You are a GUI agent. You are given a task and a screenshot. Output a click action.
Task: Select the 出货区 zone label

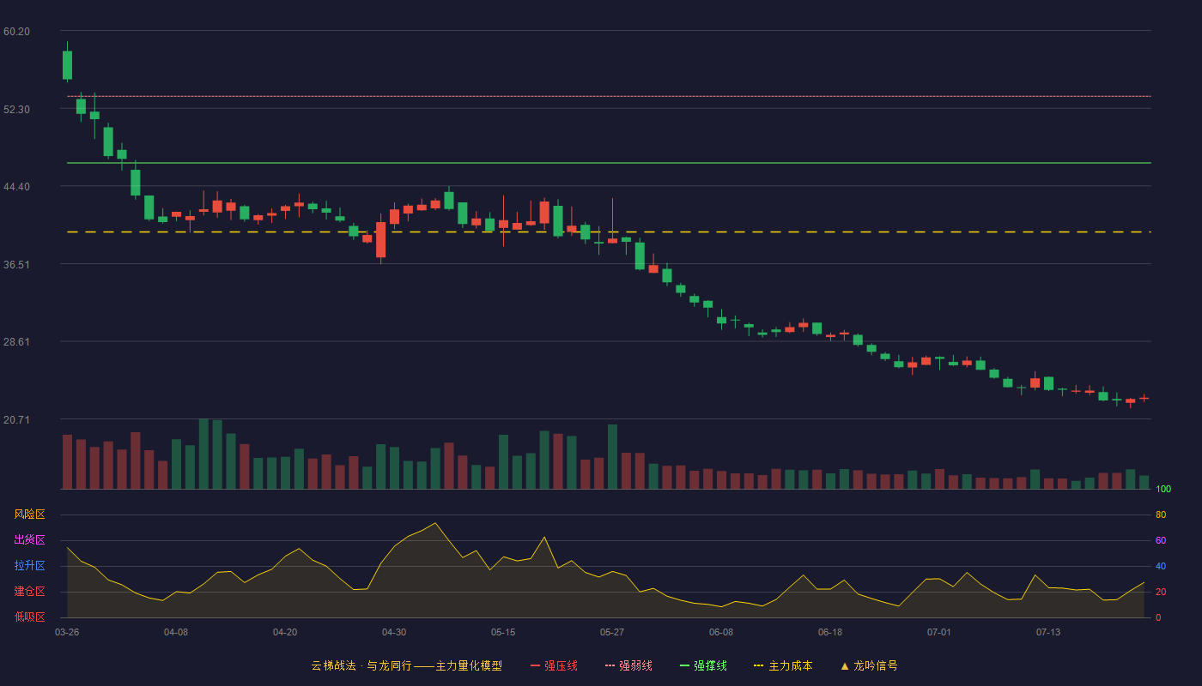pyautogui.click(x=29, y=540)
